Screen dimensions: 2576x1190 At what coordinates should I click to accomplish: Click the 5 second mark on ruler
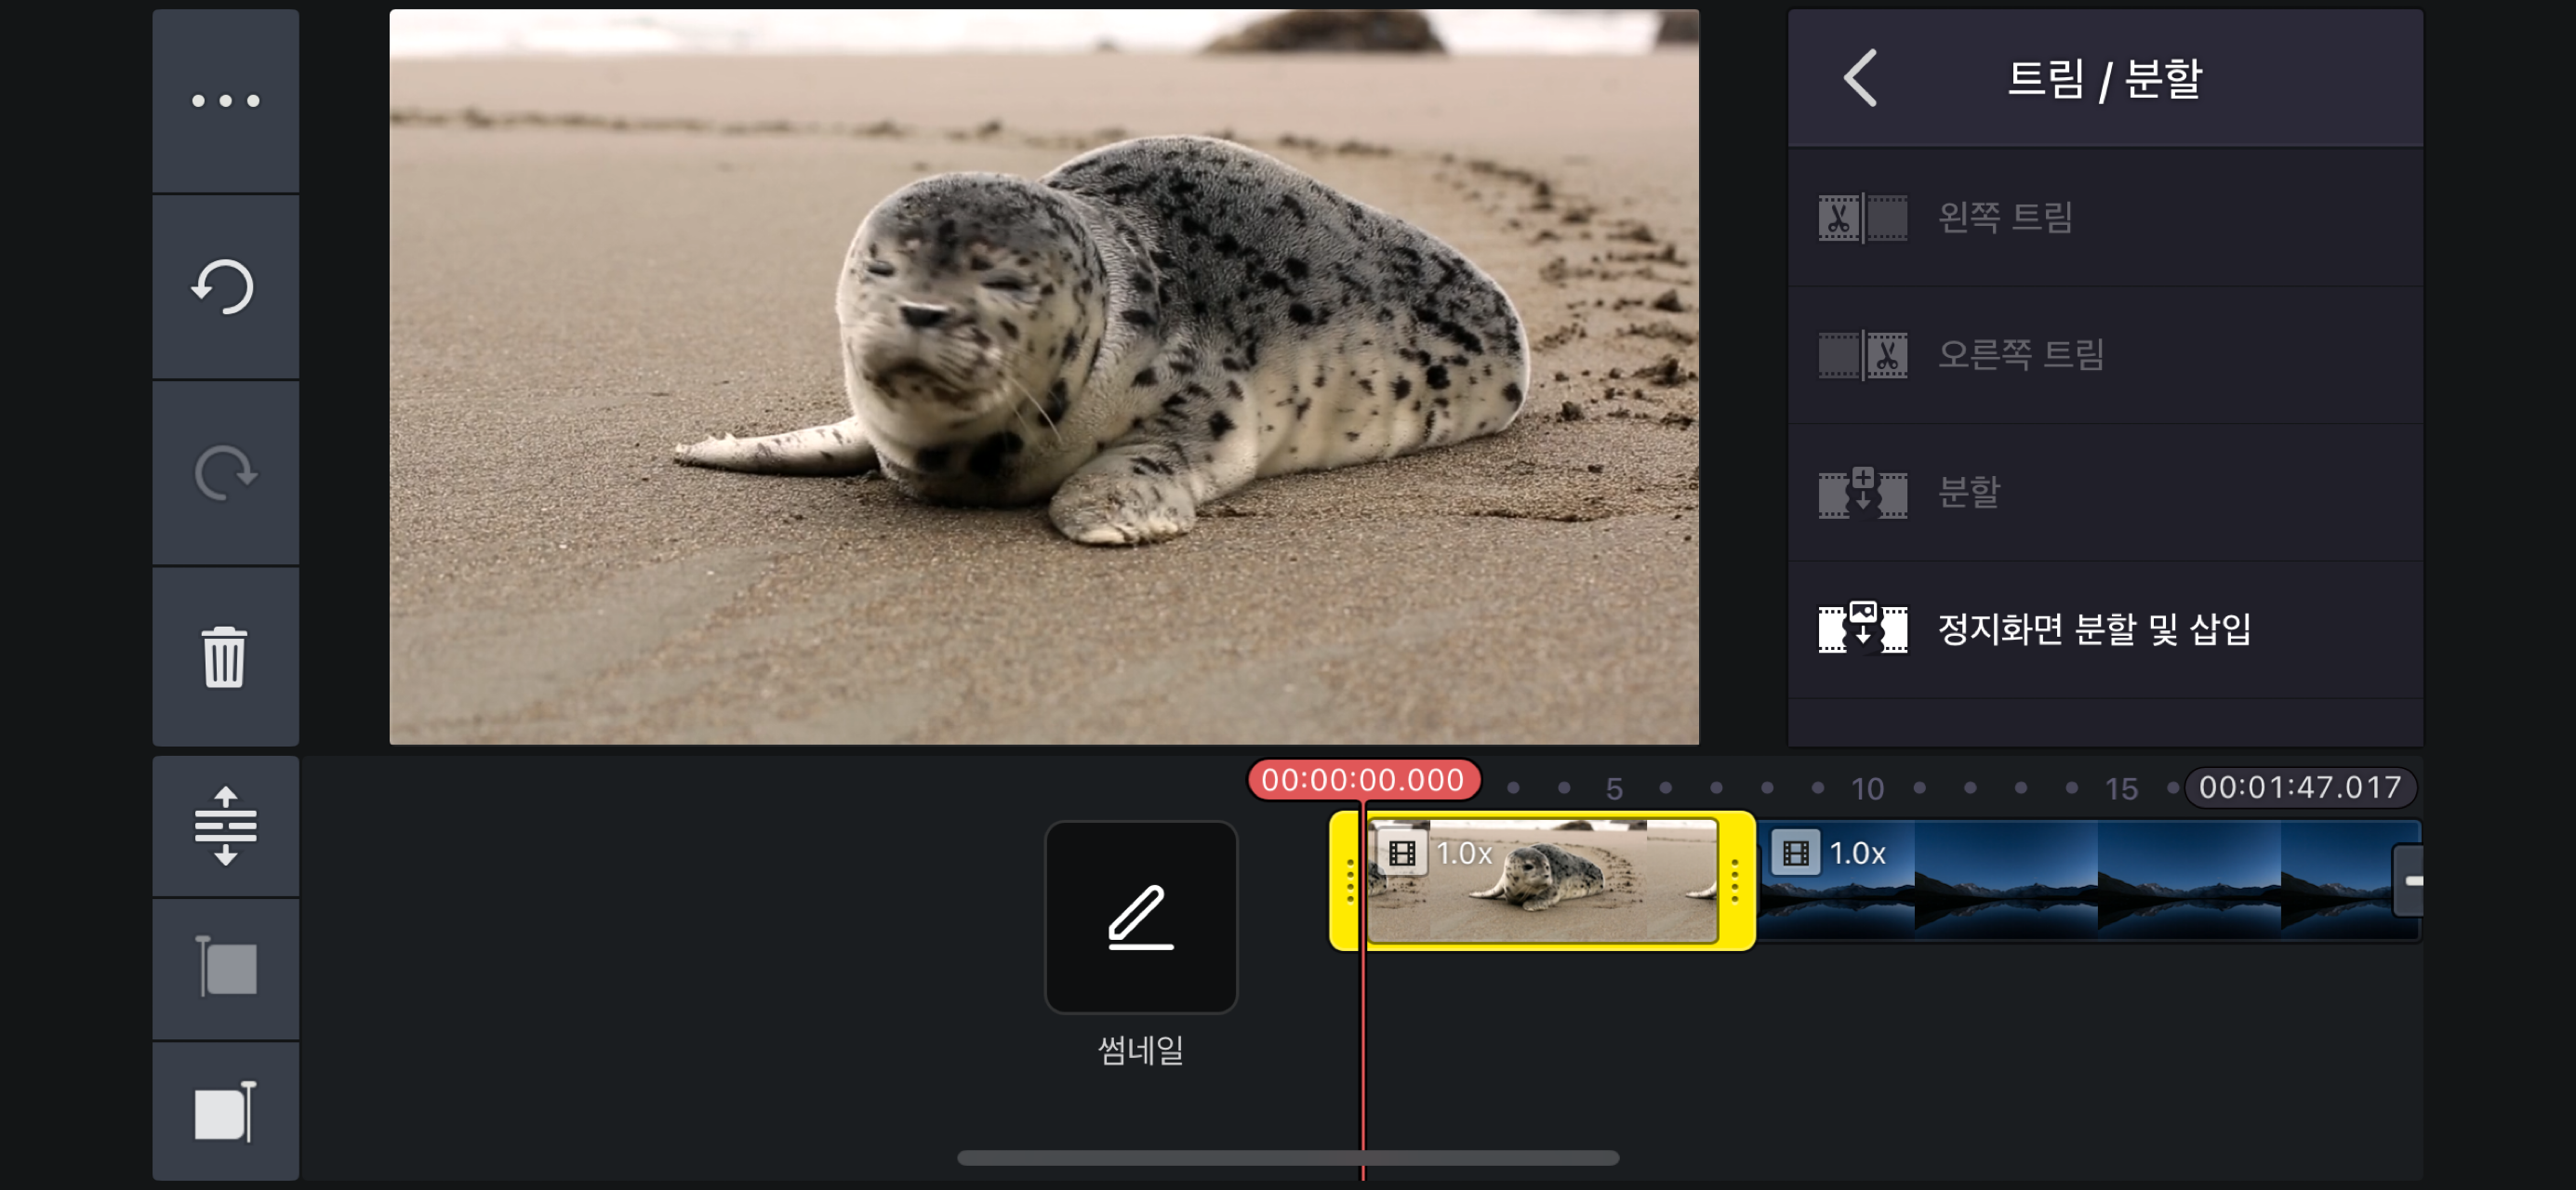(x=1613, y=788)
